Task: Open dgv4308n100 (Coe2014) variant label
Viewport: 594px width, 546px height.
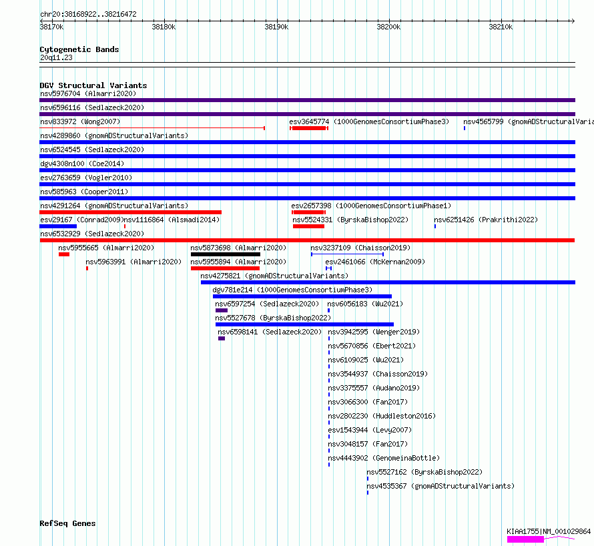Action: [82, 164]
